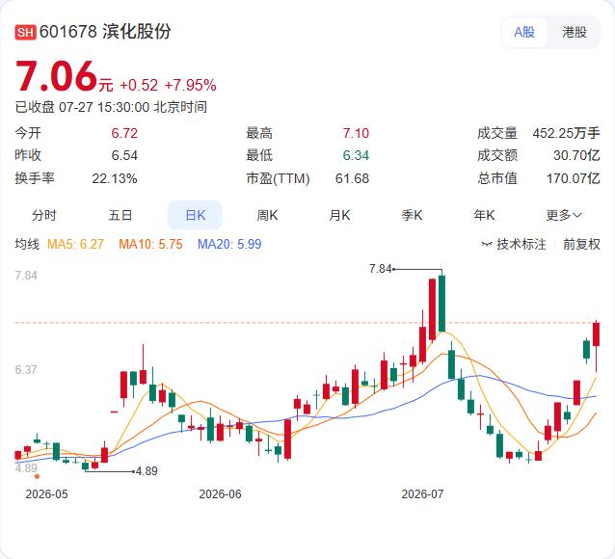Click the 2026-07 date axis label
The height and width of the screenshot is (559, 615).
coord(422,493)
